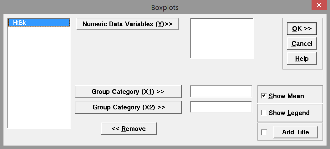Tick the checkbox beside Add Title
This screenshot has height=149, width=330.
(264, 132)
